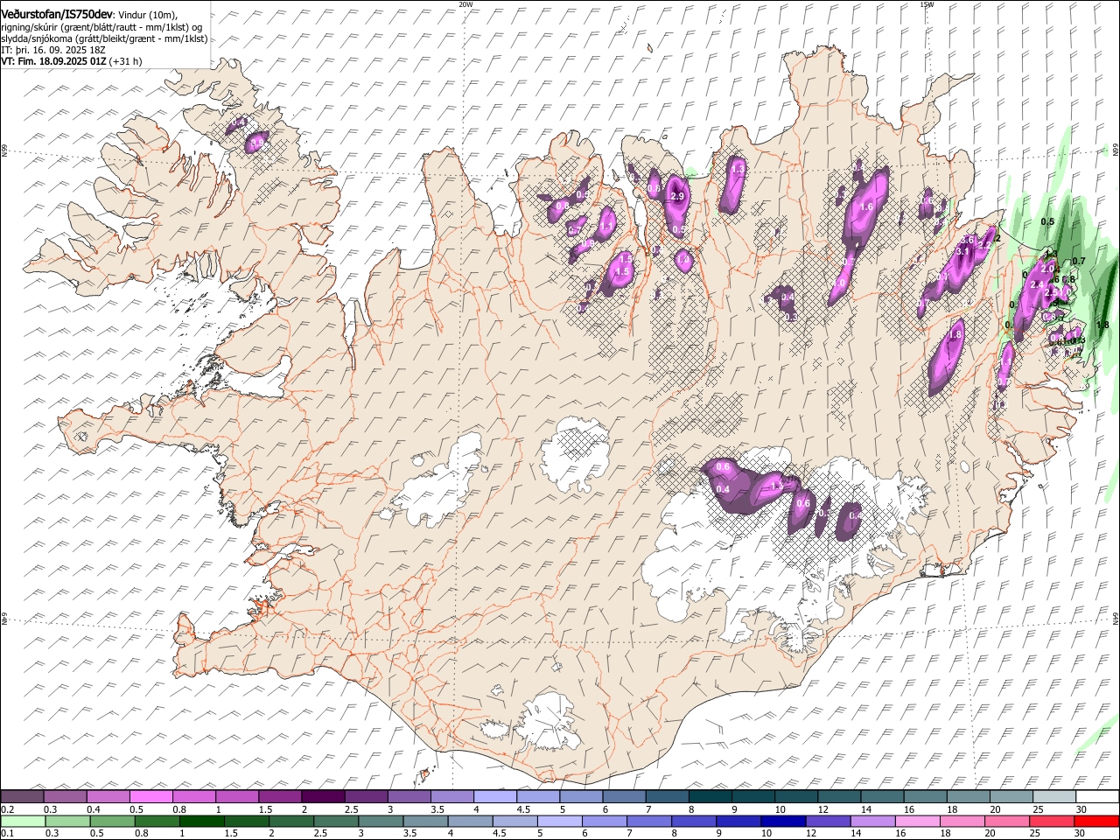Select the valid time 'VT: Fim. 18.09.2025 01Z'
This screenshot has height=840, width=1120.
click(x=53, y=61)
